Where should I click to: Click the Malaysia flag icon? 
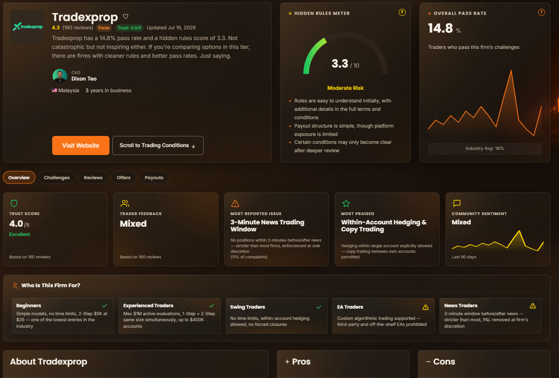tap(55, 90)
